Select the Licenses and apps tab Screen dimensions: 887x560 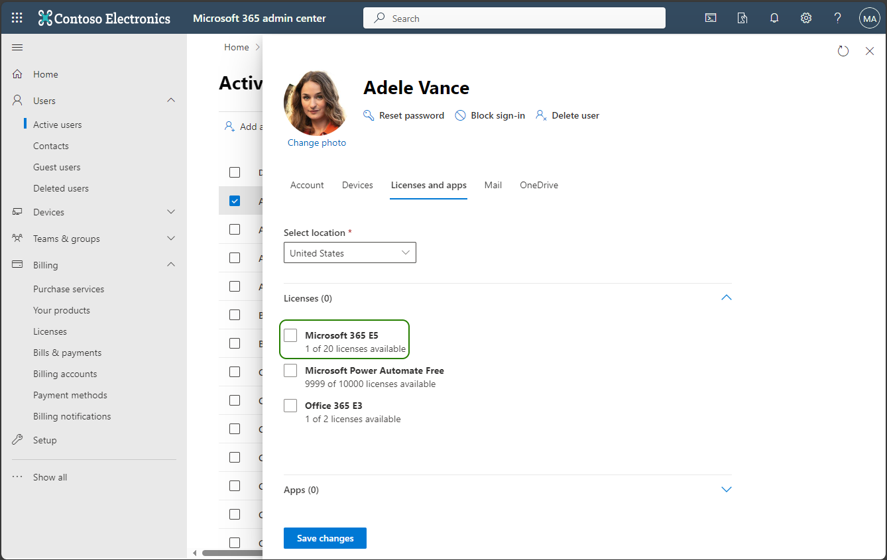tap(429, 186)
